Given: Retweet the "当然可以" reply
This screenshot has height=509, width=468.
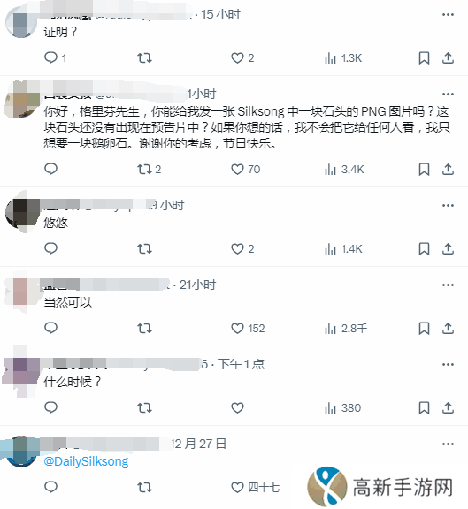Looking at the screenshot, I should 144,329.
